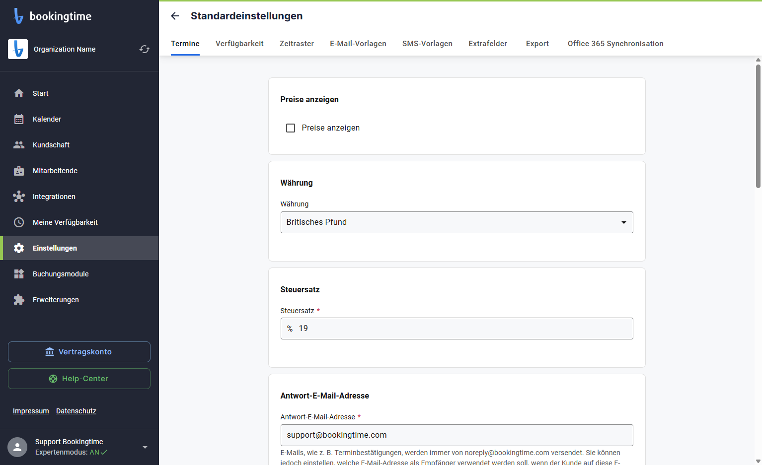The height and width of the screenshot is (465, 762).
Task: Click the Antwort-E-Mail-Adresse input field
Action: click(x=457, y=435)
